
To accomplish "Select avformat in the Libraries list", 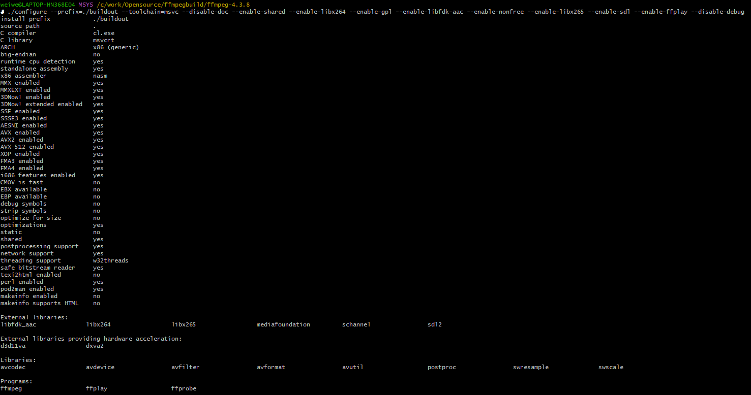I will pyautogui.click(x=271, y=367).
